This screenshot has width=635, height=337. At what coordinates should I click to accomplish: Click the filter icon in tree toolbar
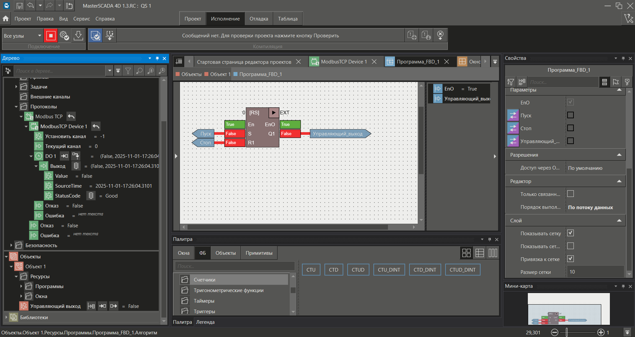click(128, 71)
